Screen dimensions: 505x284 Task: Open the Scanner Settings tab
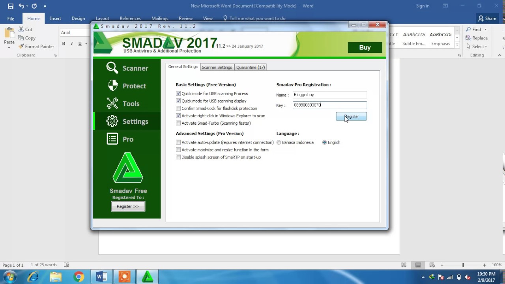(x=217, y=67)
